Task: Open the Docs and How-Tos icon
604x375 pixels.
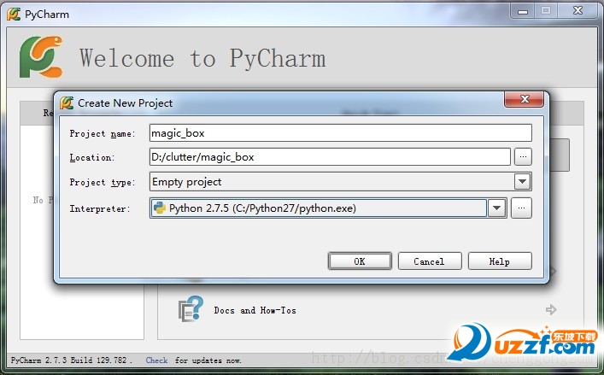Action: tap(191, 308)
